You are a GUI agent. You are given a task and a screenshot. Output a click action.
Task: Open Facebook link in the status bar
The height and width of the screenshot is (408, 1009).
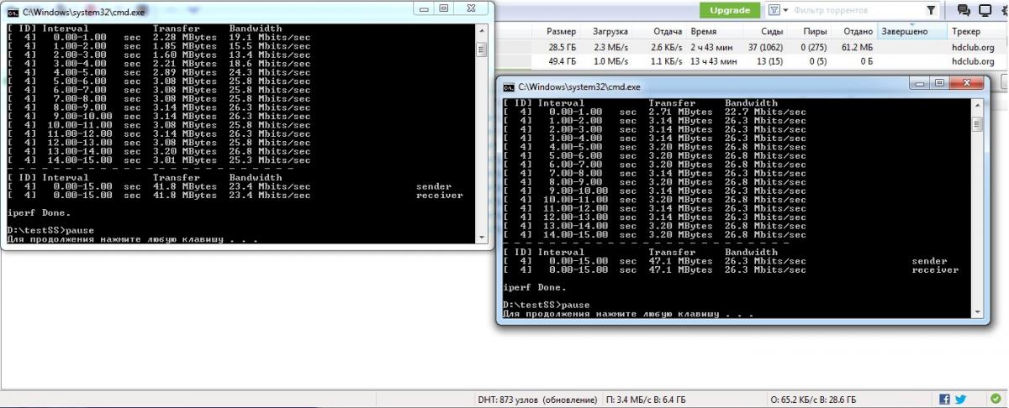pos(944,400)
